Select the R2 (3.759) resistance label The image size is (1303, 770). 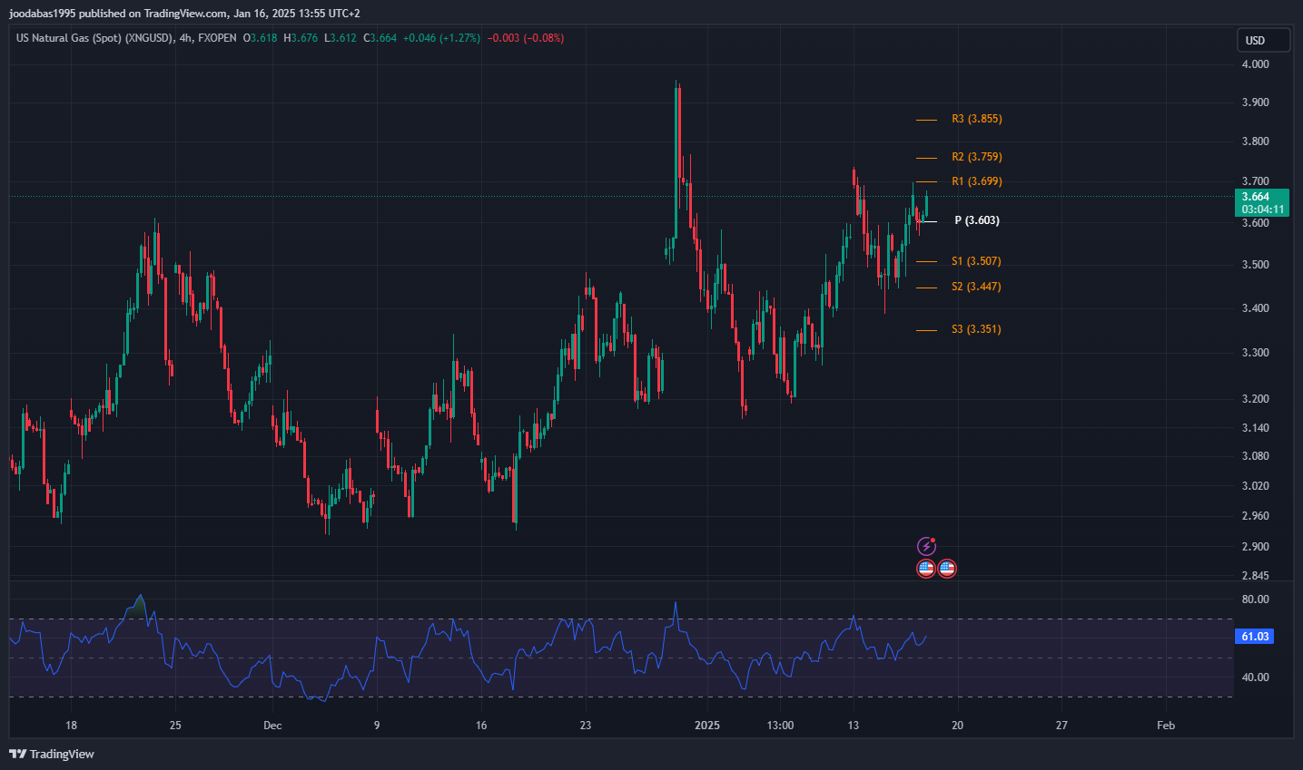(976, 157)
